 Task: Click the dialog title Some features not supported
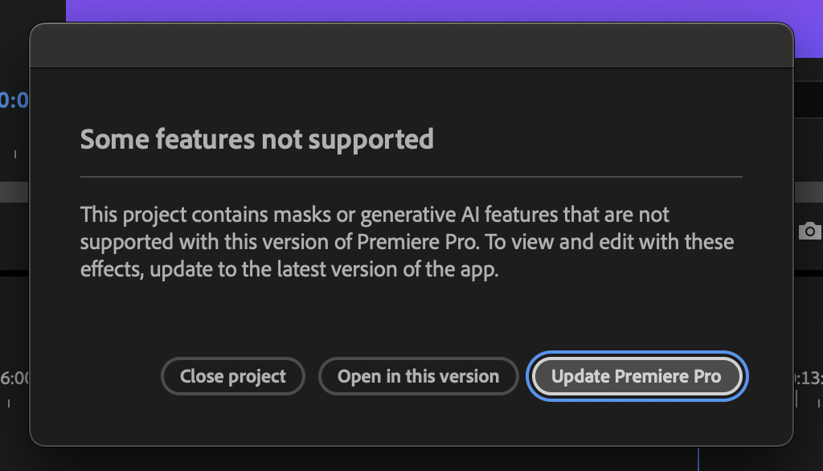tap(256, 138)
